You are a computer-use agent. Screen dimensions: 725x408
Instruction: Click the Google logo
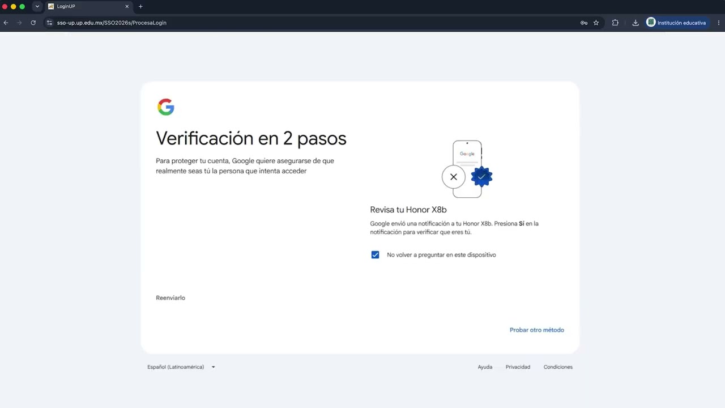pos(166,107)
